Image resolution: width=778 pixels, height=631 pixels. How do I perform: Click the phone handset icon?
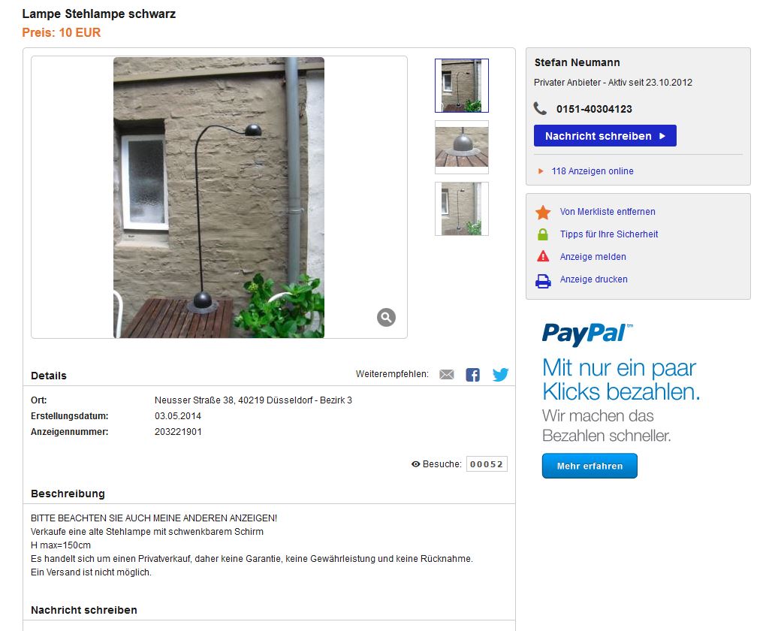(540, 108)
